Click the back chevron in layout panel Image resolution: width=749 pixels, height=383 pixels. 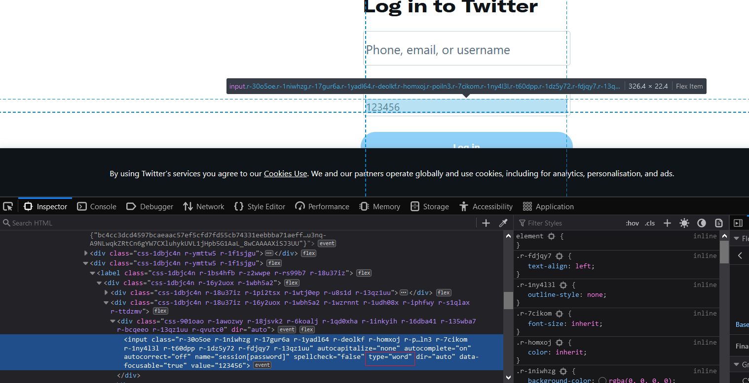pyautogui.click(x=740, y=255)
